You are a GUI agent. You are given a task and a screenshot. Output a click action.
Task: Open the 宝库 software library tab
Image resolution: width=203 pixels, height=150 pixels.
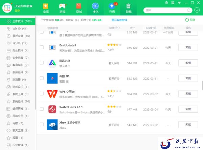click(x=46, y=8)
